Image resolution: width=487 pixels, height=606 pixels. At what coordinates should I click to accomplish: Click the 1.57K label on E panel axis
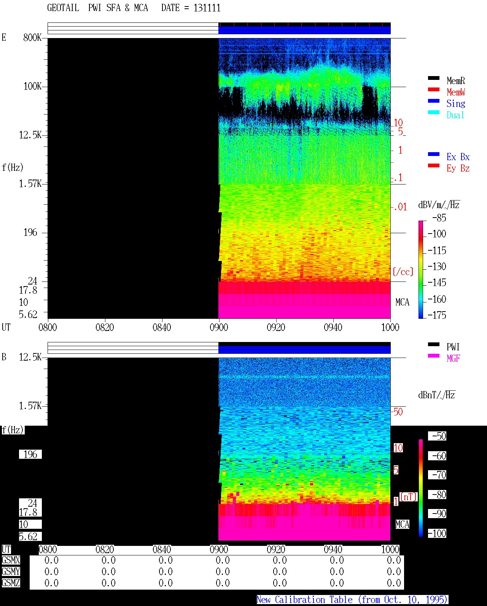(x=30, y=183)
